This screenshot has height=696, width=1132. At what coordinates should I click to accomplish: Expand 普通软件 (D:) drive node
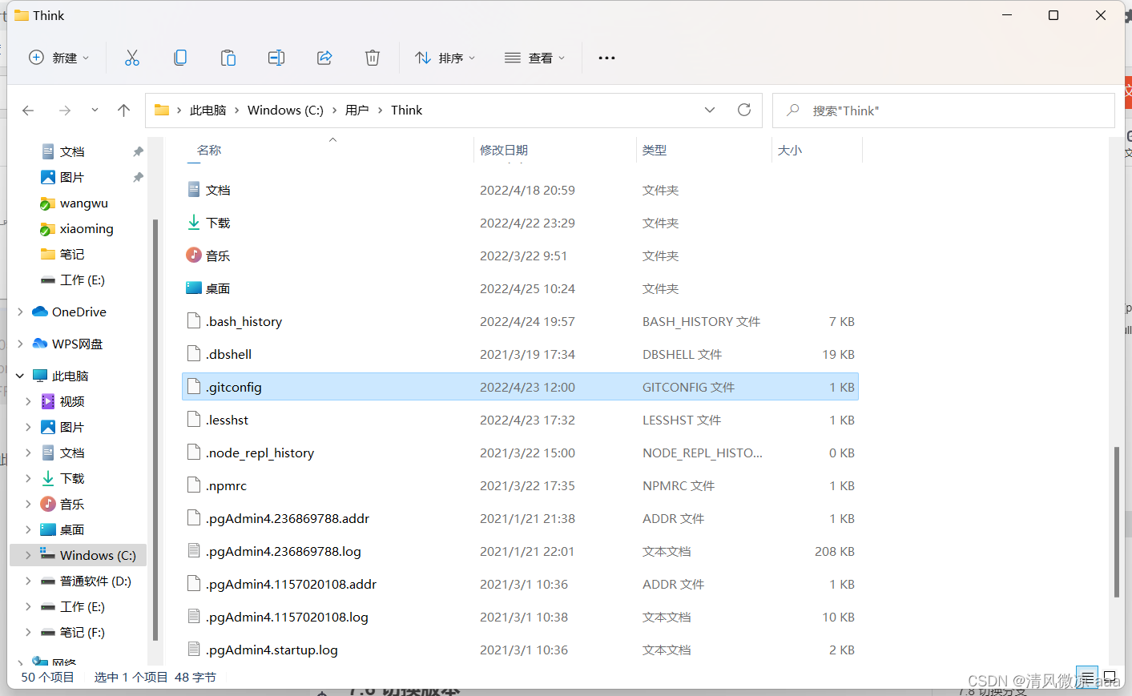tap(28, 581)
